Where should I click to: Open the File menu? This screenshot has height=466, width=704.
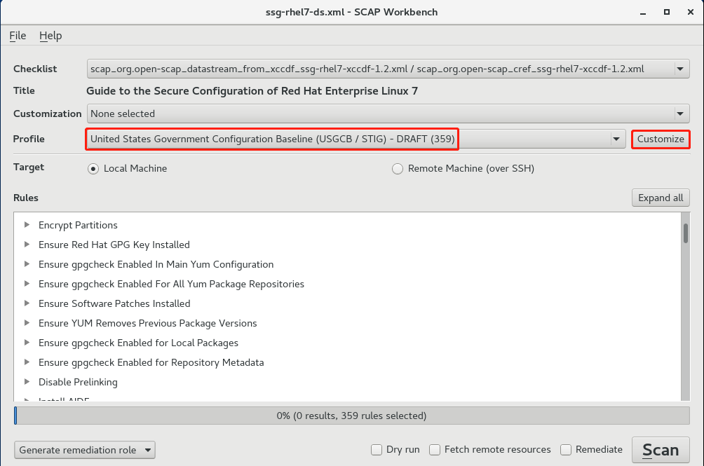[18, 36]
